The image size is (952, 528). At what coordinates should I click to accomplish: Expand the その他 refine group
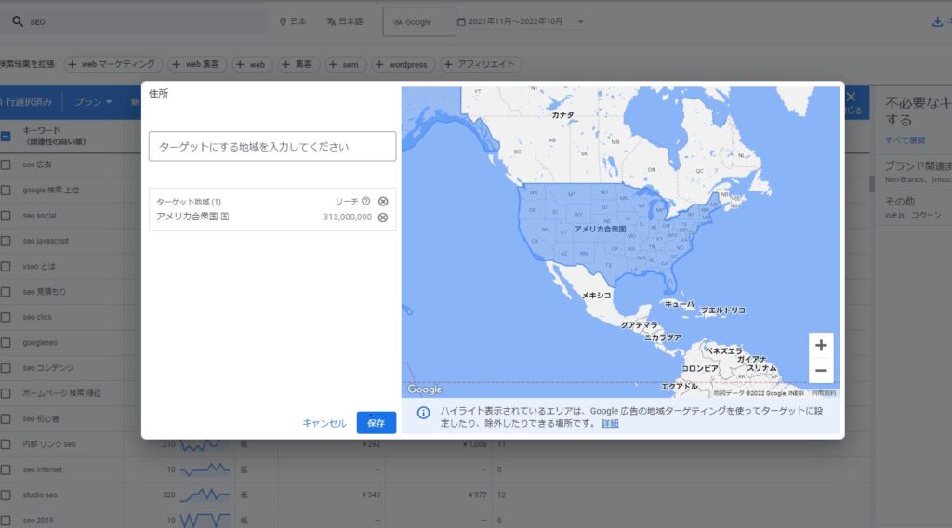pos(913,207)
